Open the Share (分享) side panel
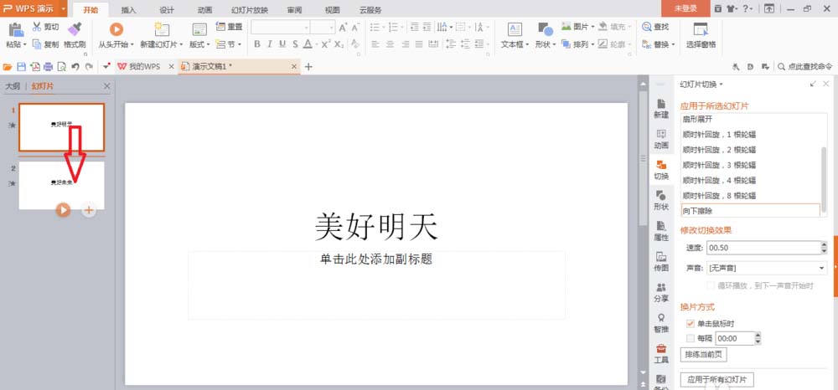 (661, 293)
